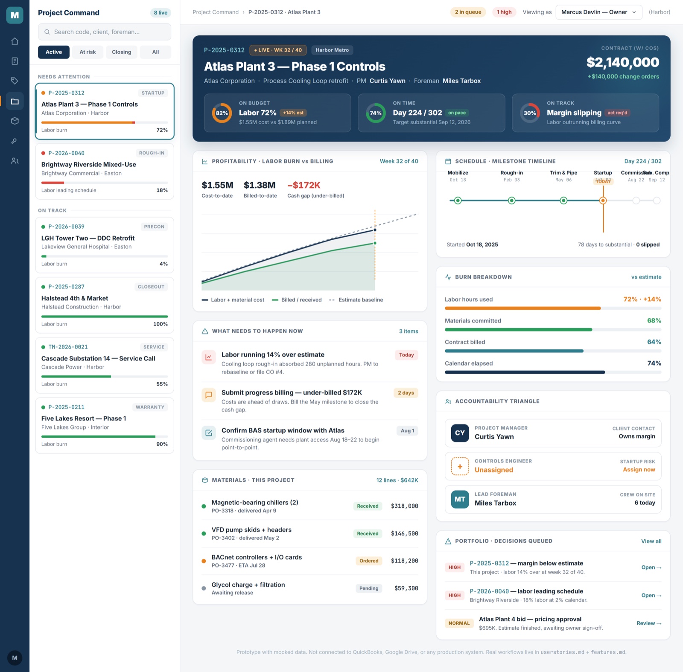Viewport: 683px width, 672px height.
Task: Click the What Needs To Happen warning icon
Action: [x=204, y=331]
